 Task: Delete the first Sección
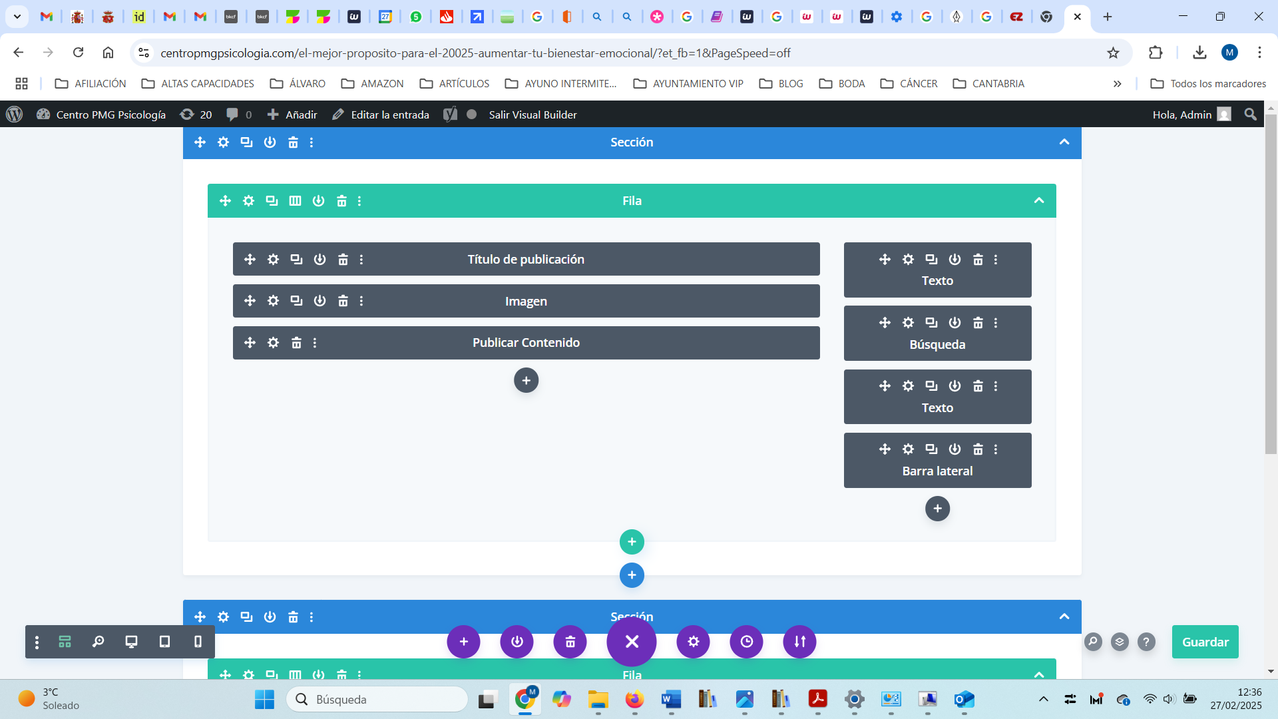tap(293, 142)
